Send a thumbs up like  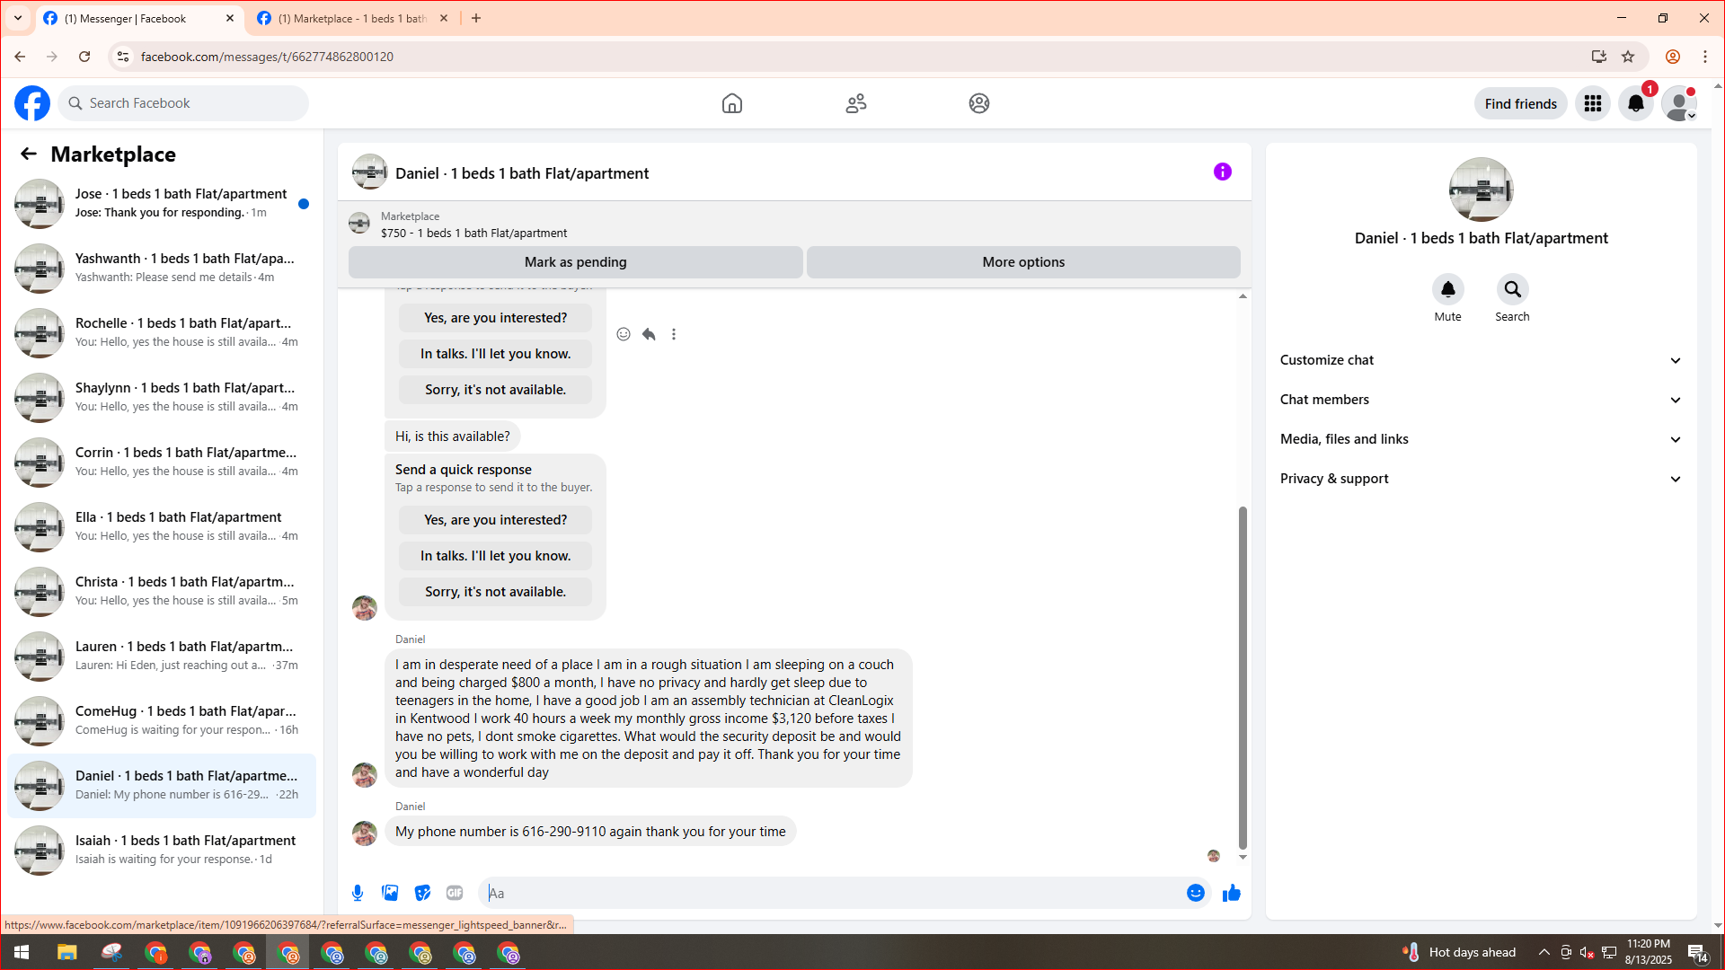1231,893
